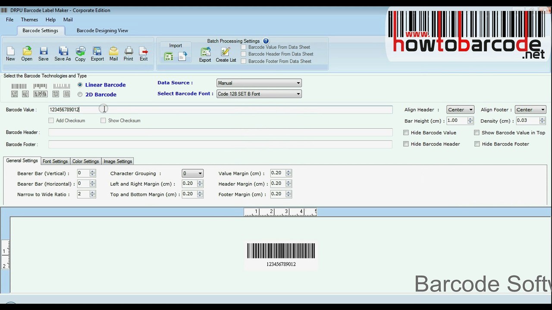Open the Character Grouping dropdown
The image size is (552, 310).
tap(192, 173)
